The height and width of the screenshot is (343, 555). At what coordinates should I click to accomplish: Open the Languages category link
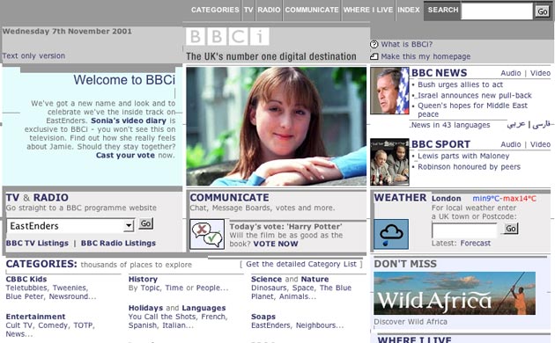click(203, 308)
